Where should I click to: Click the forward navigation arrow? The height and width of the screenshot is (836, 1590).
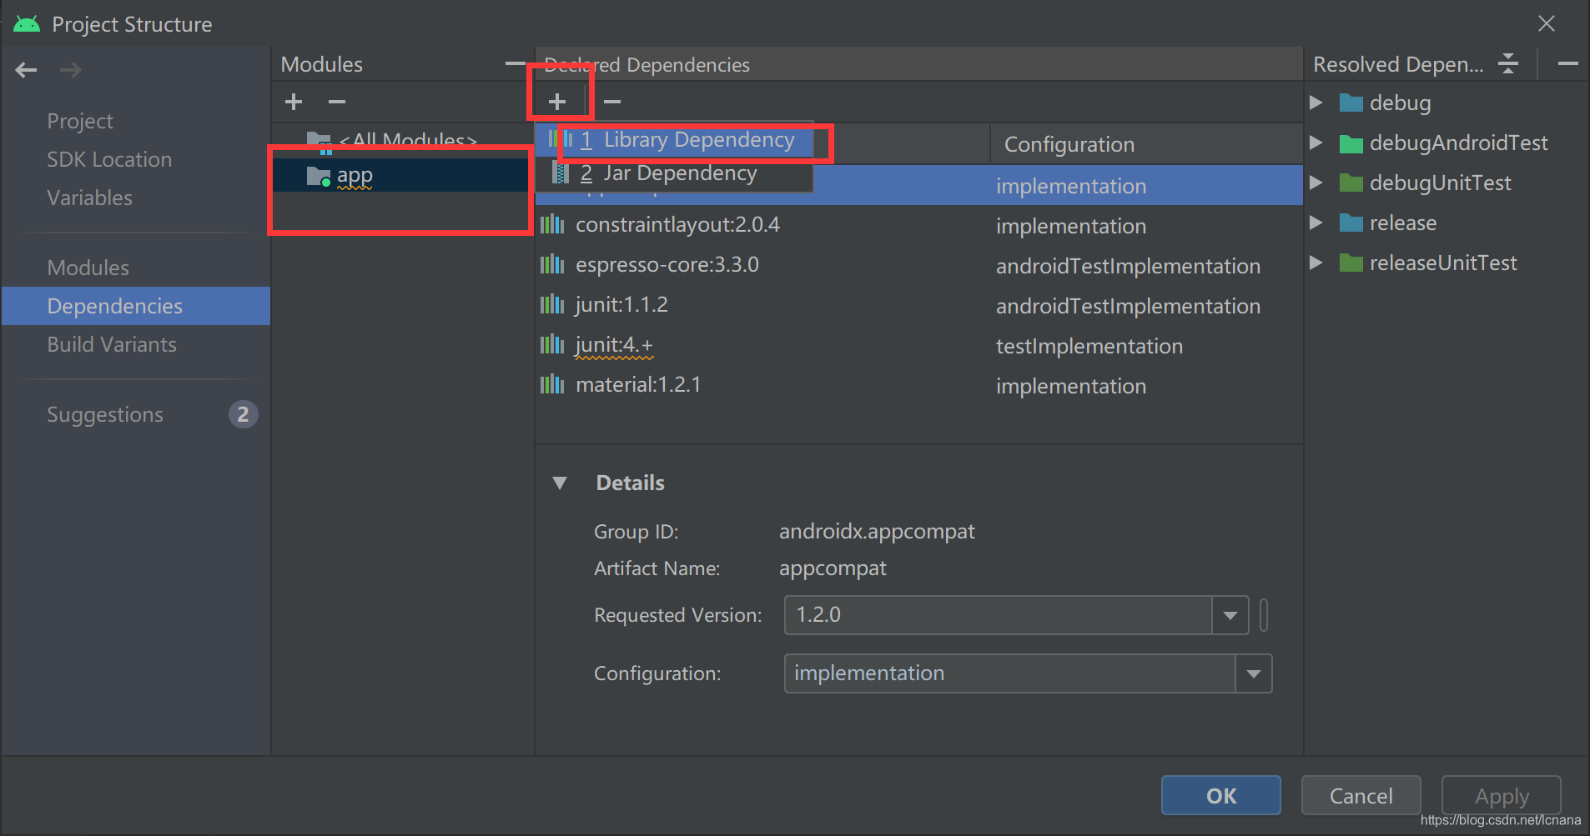click(x=71, y=70)
